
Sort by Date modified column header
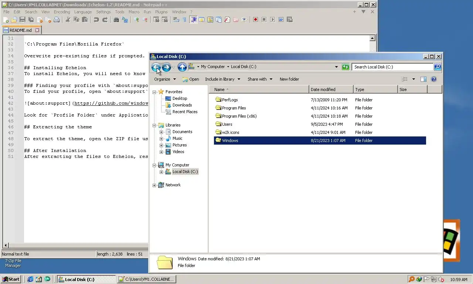[x=331, y=89]
